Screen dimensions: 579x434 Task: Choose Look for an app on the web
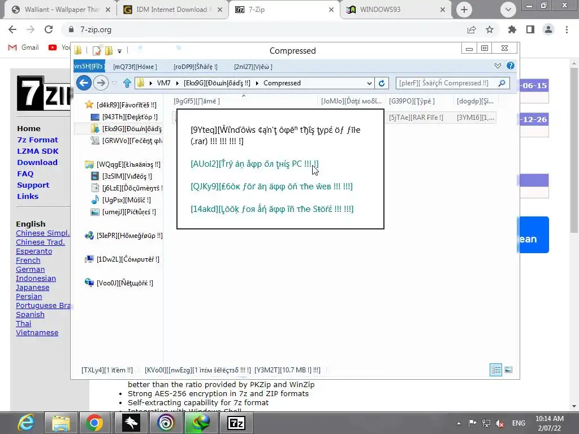(x=271, y=186)
